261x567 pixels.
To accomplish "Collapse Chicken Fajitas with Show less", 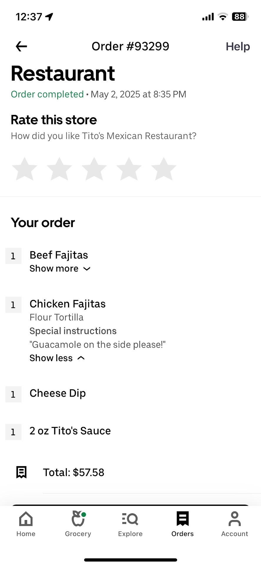I will (x=51, y=358).
